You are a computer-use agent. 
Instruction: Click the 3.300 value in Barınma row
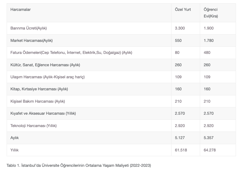tap(180, 28)
